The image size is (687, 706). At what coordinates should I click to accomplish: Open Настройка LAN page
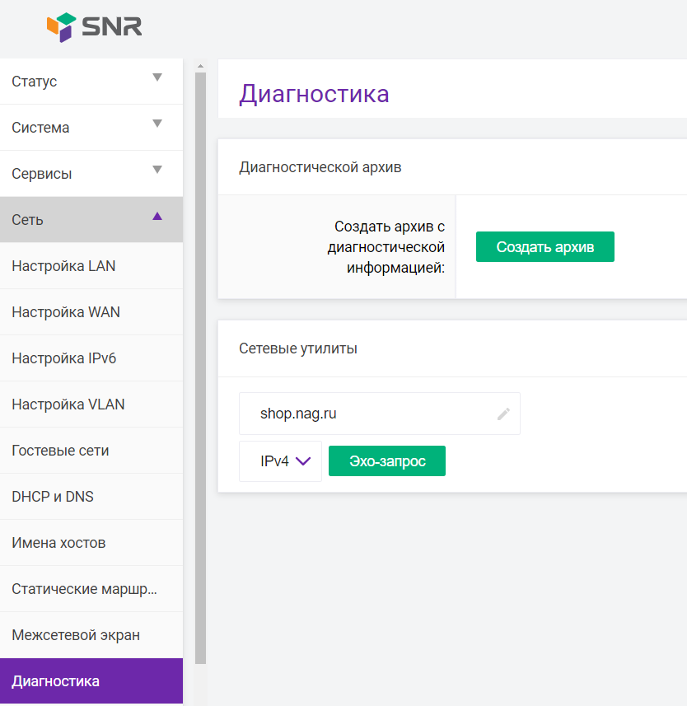[x=91, y=266]
